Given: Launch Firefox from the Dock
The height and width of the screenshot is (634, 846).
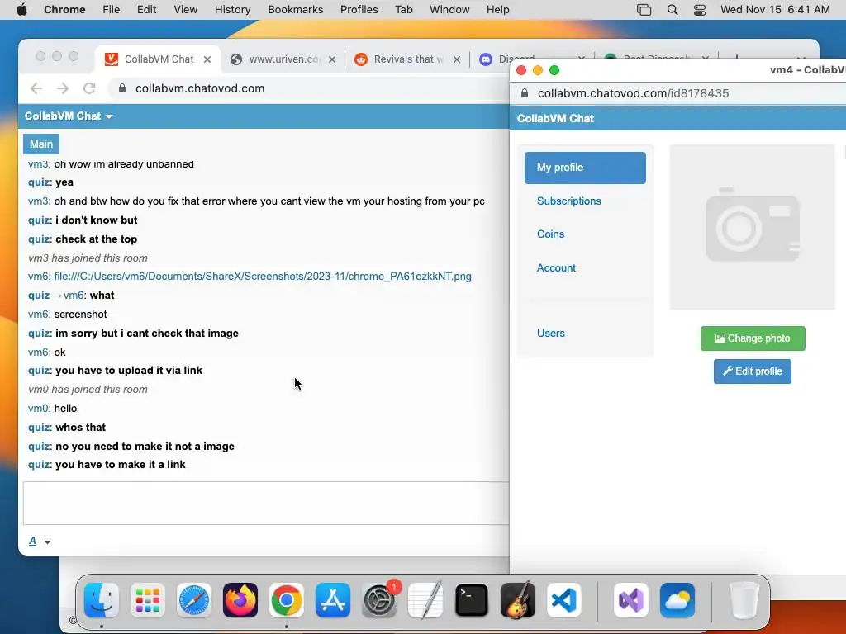Looking at the screenshot, I should [240, 600].
